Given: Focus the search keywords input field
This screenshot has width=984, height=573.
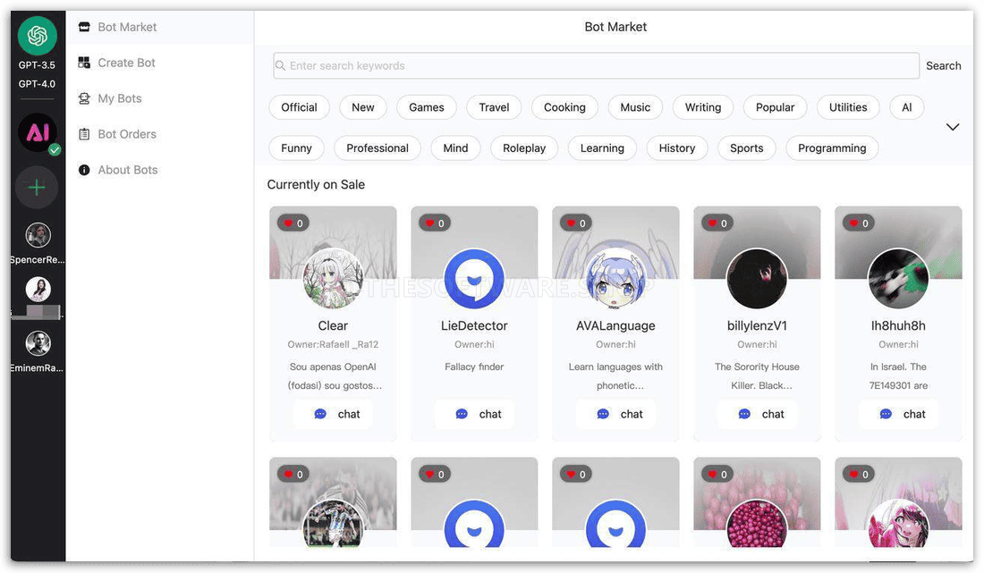Looking at the screenshot, I should [x=596, y=66].
